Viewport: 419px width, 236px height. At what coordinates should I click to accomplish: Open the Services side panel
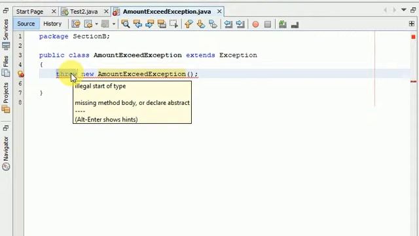[6, 30]
